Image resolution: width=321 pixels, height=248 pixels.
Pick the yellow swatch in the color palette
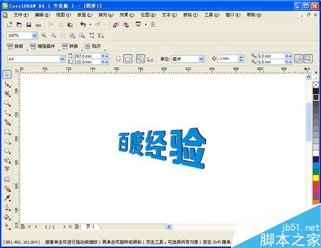[x=316, y=178]
